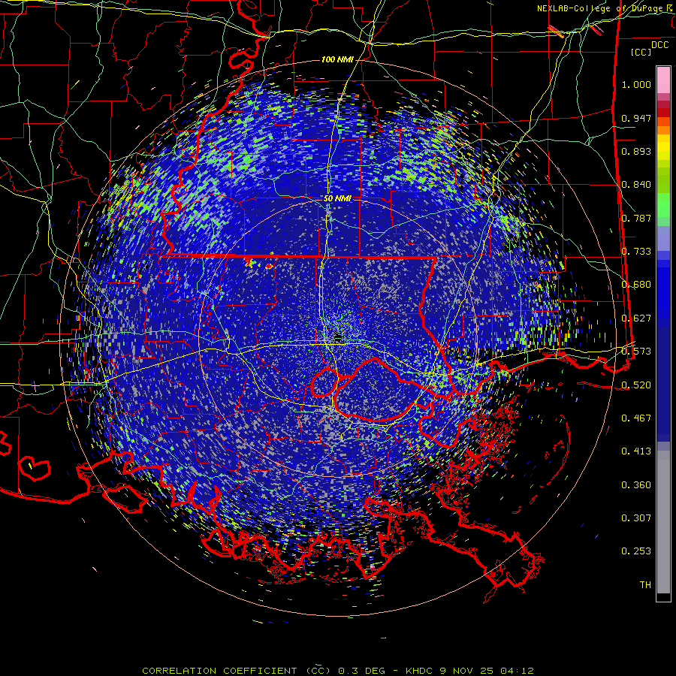Click the 1.000 scale value

[636, 84]
